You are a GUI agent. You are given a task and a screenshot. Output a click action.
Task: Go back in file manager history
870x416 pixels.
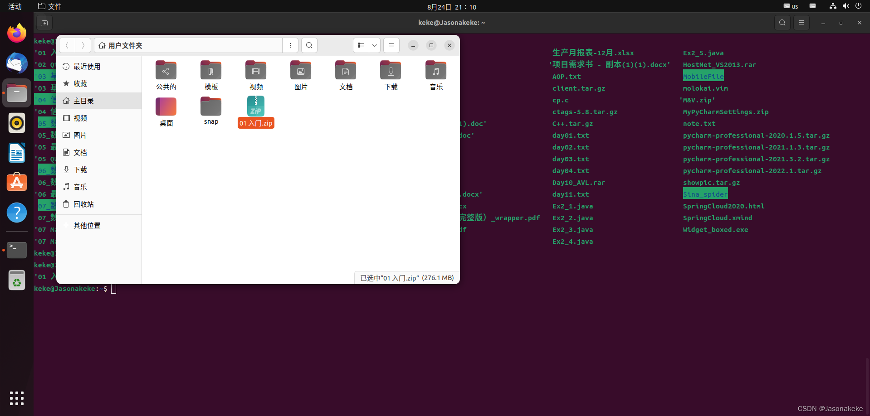(x=67, y=45)
